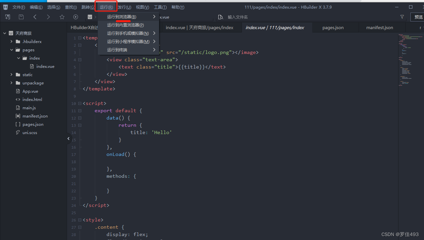Expand the unpackage folder
This screenshot has width=424, height=240.
coord(12,83)
